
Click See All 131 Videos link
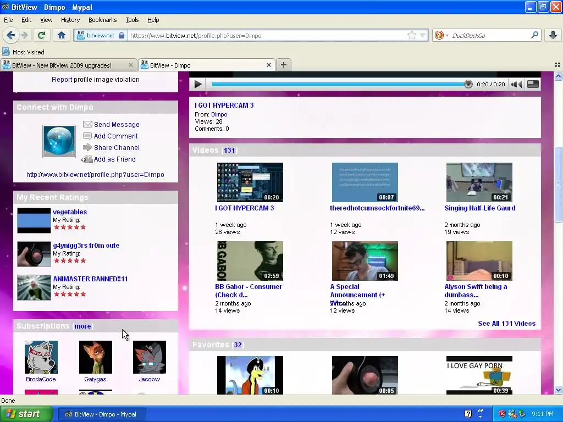(506, 323)
